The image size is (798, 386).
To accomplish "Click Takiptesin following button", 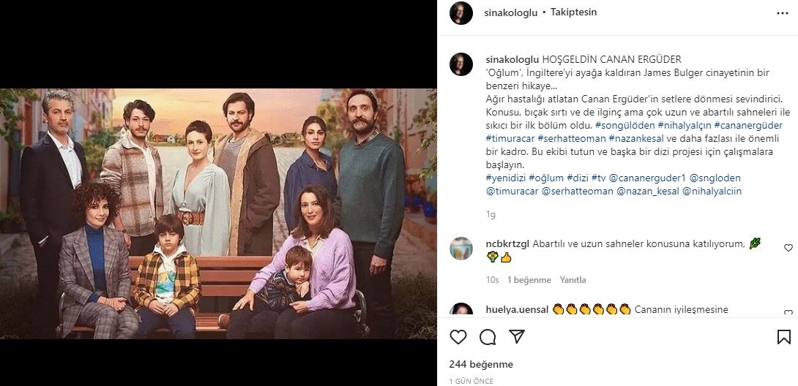I will coord(573,12).
